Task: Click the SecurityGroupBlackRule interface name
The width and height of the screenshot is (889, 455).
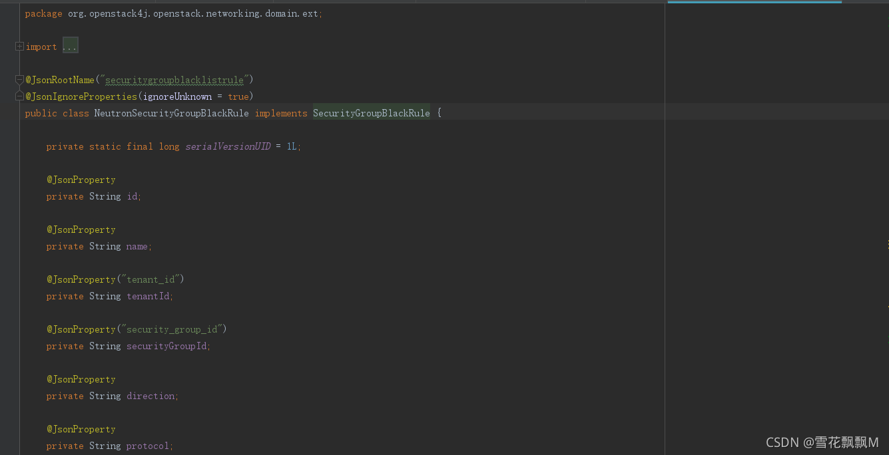Action: click(372, 113)
